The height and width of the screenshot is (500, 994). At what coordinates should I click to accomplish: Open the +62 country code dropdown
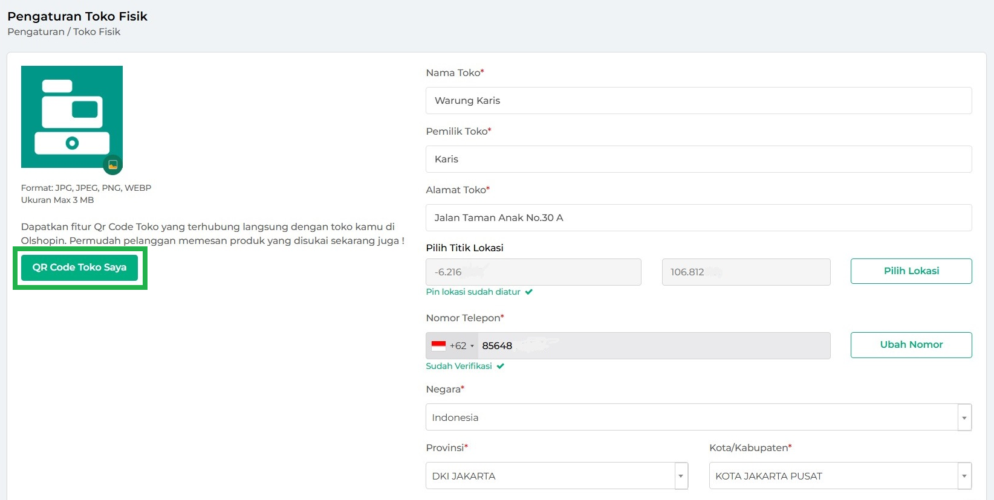(462, 346)
